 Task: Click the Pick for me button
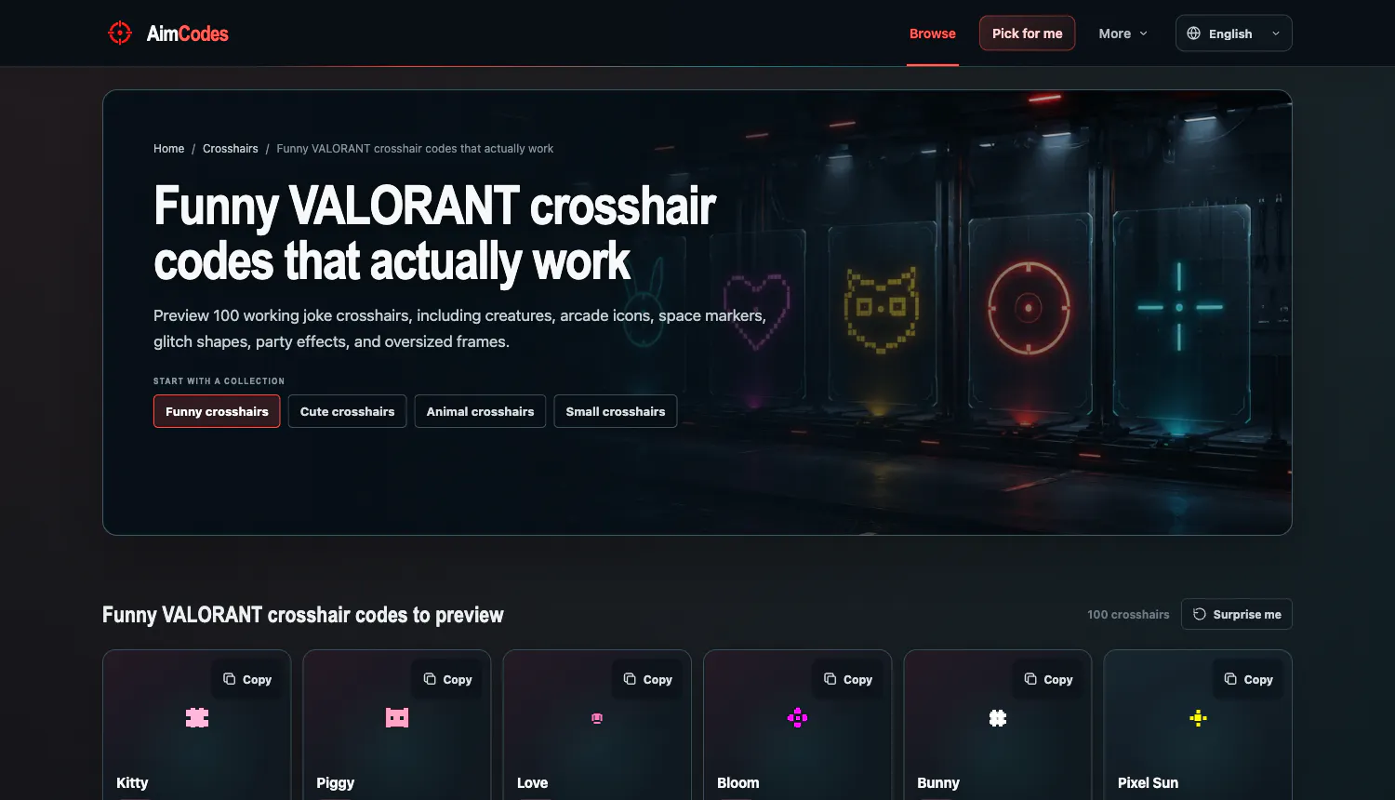1028,33
